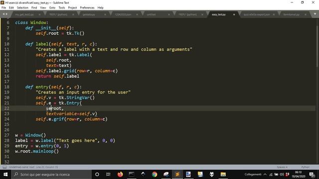Click 'Entry' on line 21

pyautogui.click(x=73, y=103)
